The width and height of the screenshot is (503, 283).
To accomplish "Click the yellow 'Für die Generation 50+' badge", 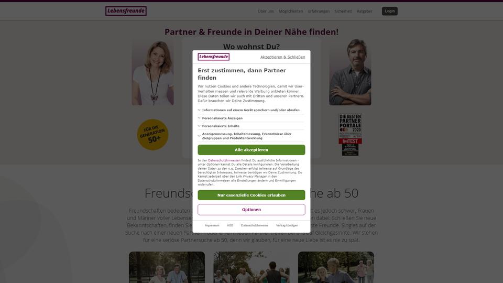I will click(152, 135).
